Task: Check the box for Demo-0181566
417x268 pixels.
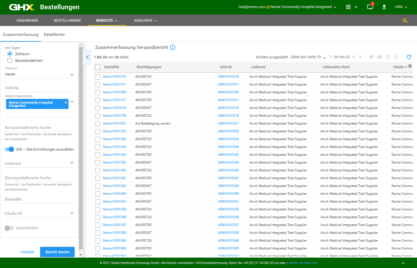Action: click(x=98, y=241)
